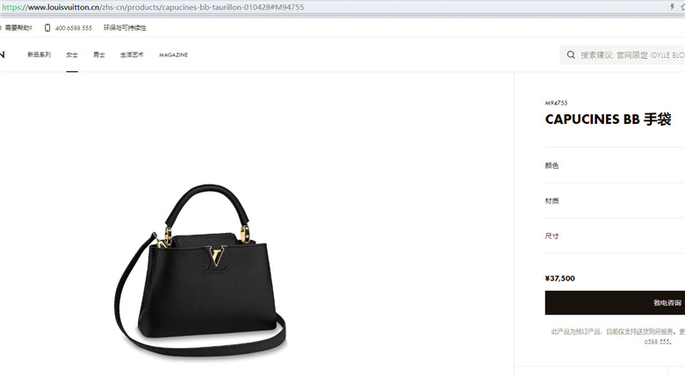Click the browser address bar URL
Image resolution: width=685 pixels, height=377 pixels.
(153, 7)
